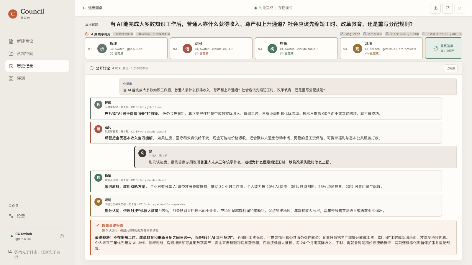Viewport: 472px width, 265px height.
Task: Select 历史记录 in the sidebar
Action: tap(37, 66)
